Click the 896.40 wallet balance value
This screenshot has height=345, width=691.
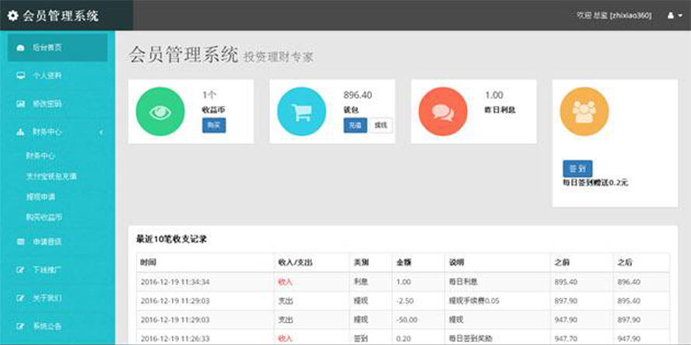click(357, 95)
